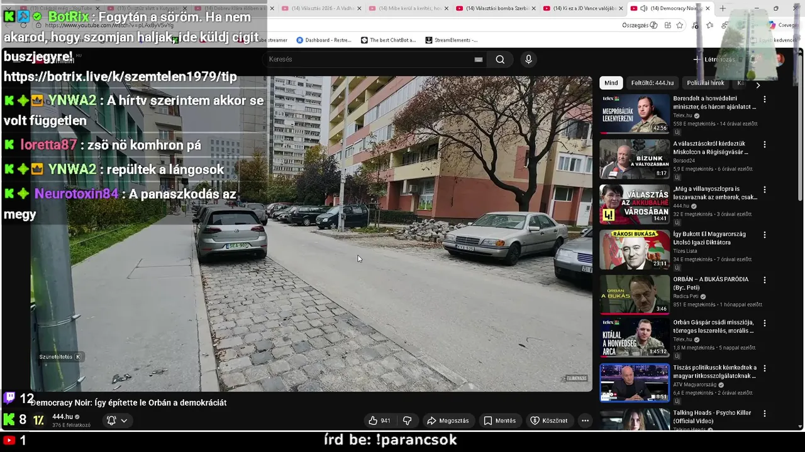Open the Így Bukott El Magyarország video title

click(709, 238)
